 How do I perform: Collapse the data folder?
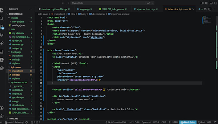coord(9,29)
